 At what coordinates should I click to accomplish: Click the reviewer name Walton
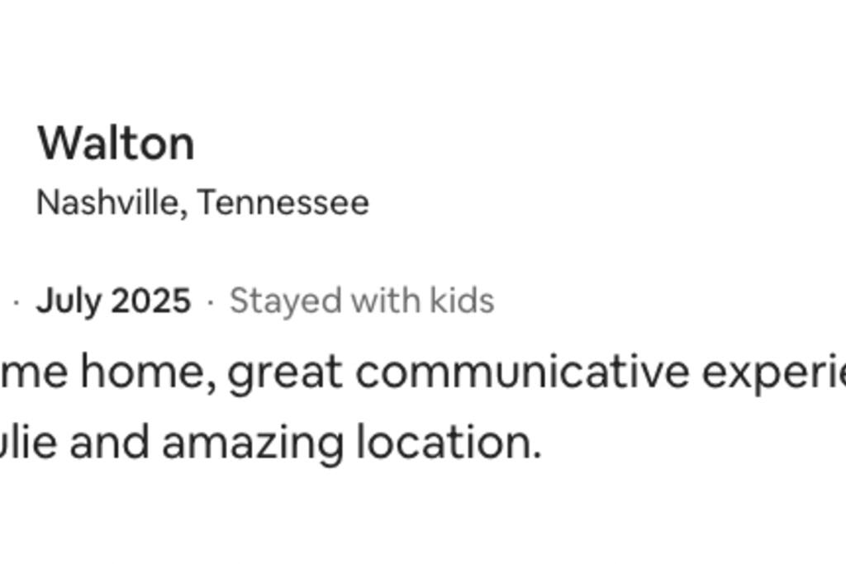click(x=116, y=144)
